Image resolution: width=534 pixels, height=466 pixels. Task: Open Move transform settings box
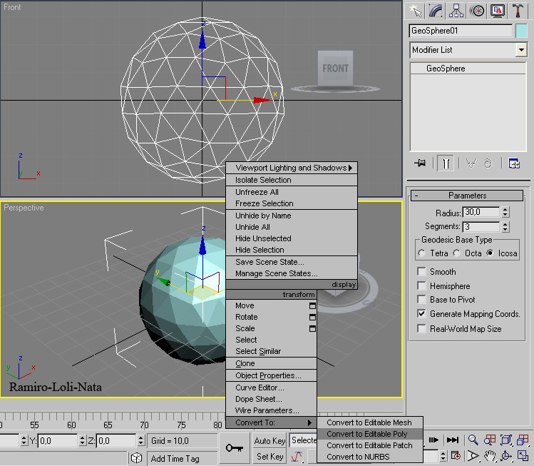[x=312, y=305]
